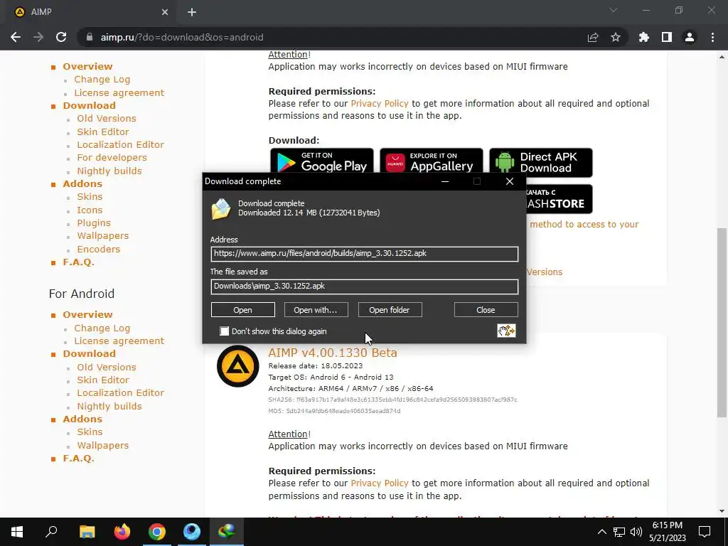Switch to Internet Download Manager taskbar icon
Viewport: 728px width, 546px height.
click(x=227, y=532)
